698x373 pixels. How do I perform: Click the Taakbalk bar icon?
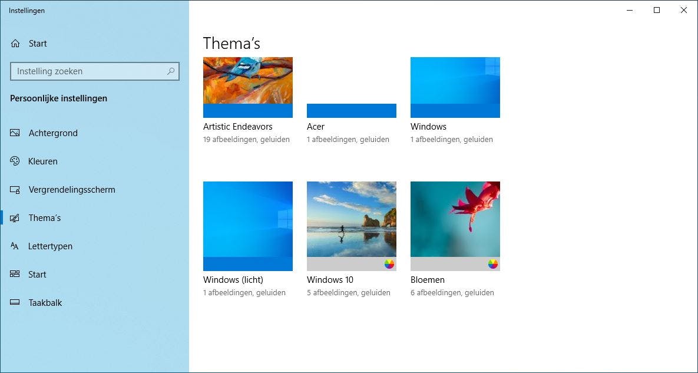coord(15,303)
